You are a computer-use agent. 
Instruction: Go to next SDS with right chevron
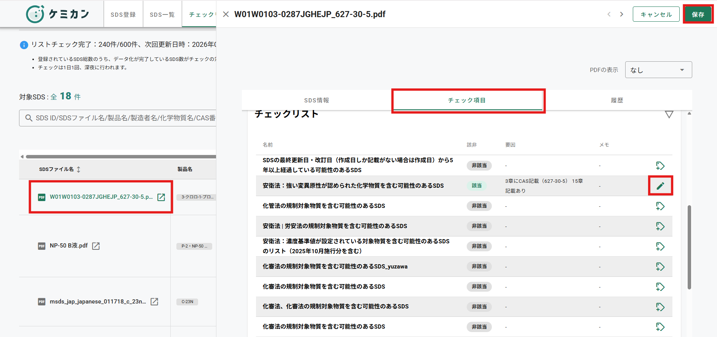coord(622,14)
